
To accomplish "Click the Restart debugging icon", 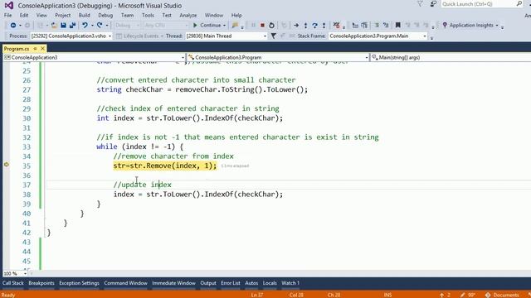I will tap(271, 26).
